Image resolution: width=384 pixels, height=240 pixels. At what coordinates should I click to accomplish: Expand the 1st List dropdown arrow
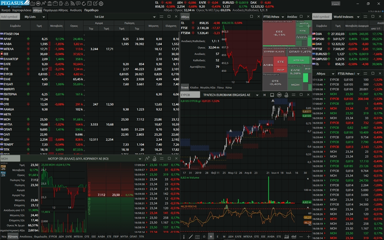[x=154, y=17]
